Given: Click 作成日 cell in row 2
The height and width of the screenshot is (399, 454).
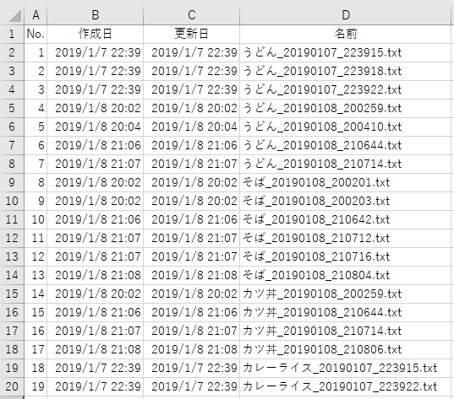Looking at the screenshot, I should point(96,52).
